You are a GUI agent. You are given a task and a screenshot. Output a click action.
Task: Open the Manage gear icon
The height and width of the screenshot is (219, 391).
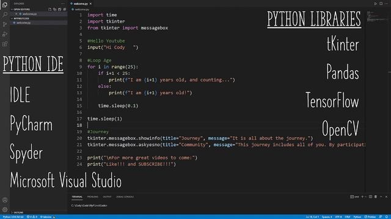pos(5,209)
